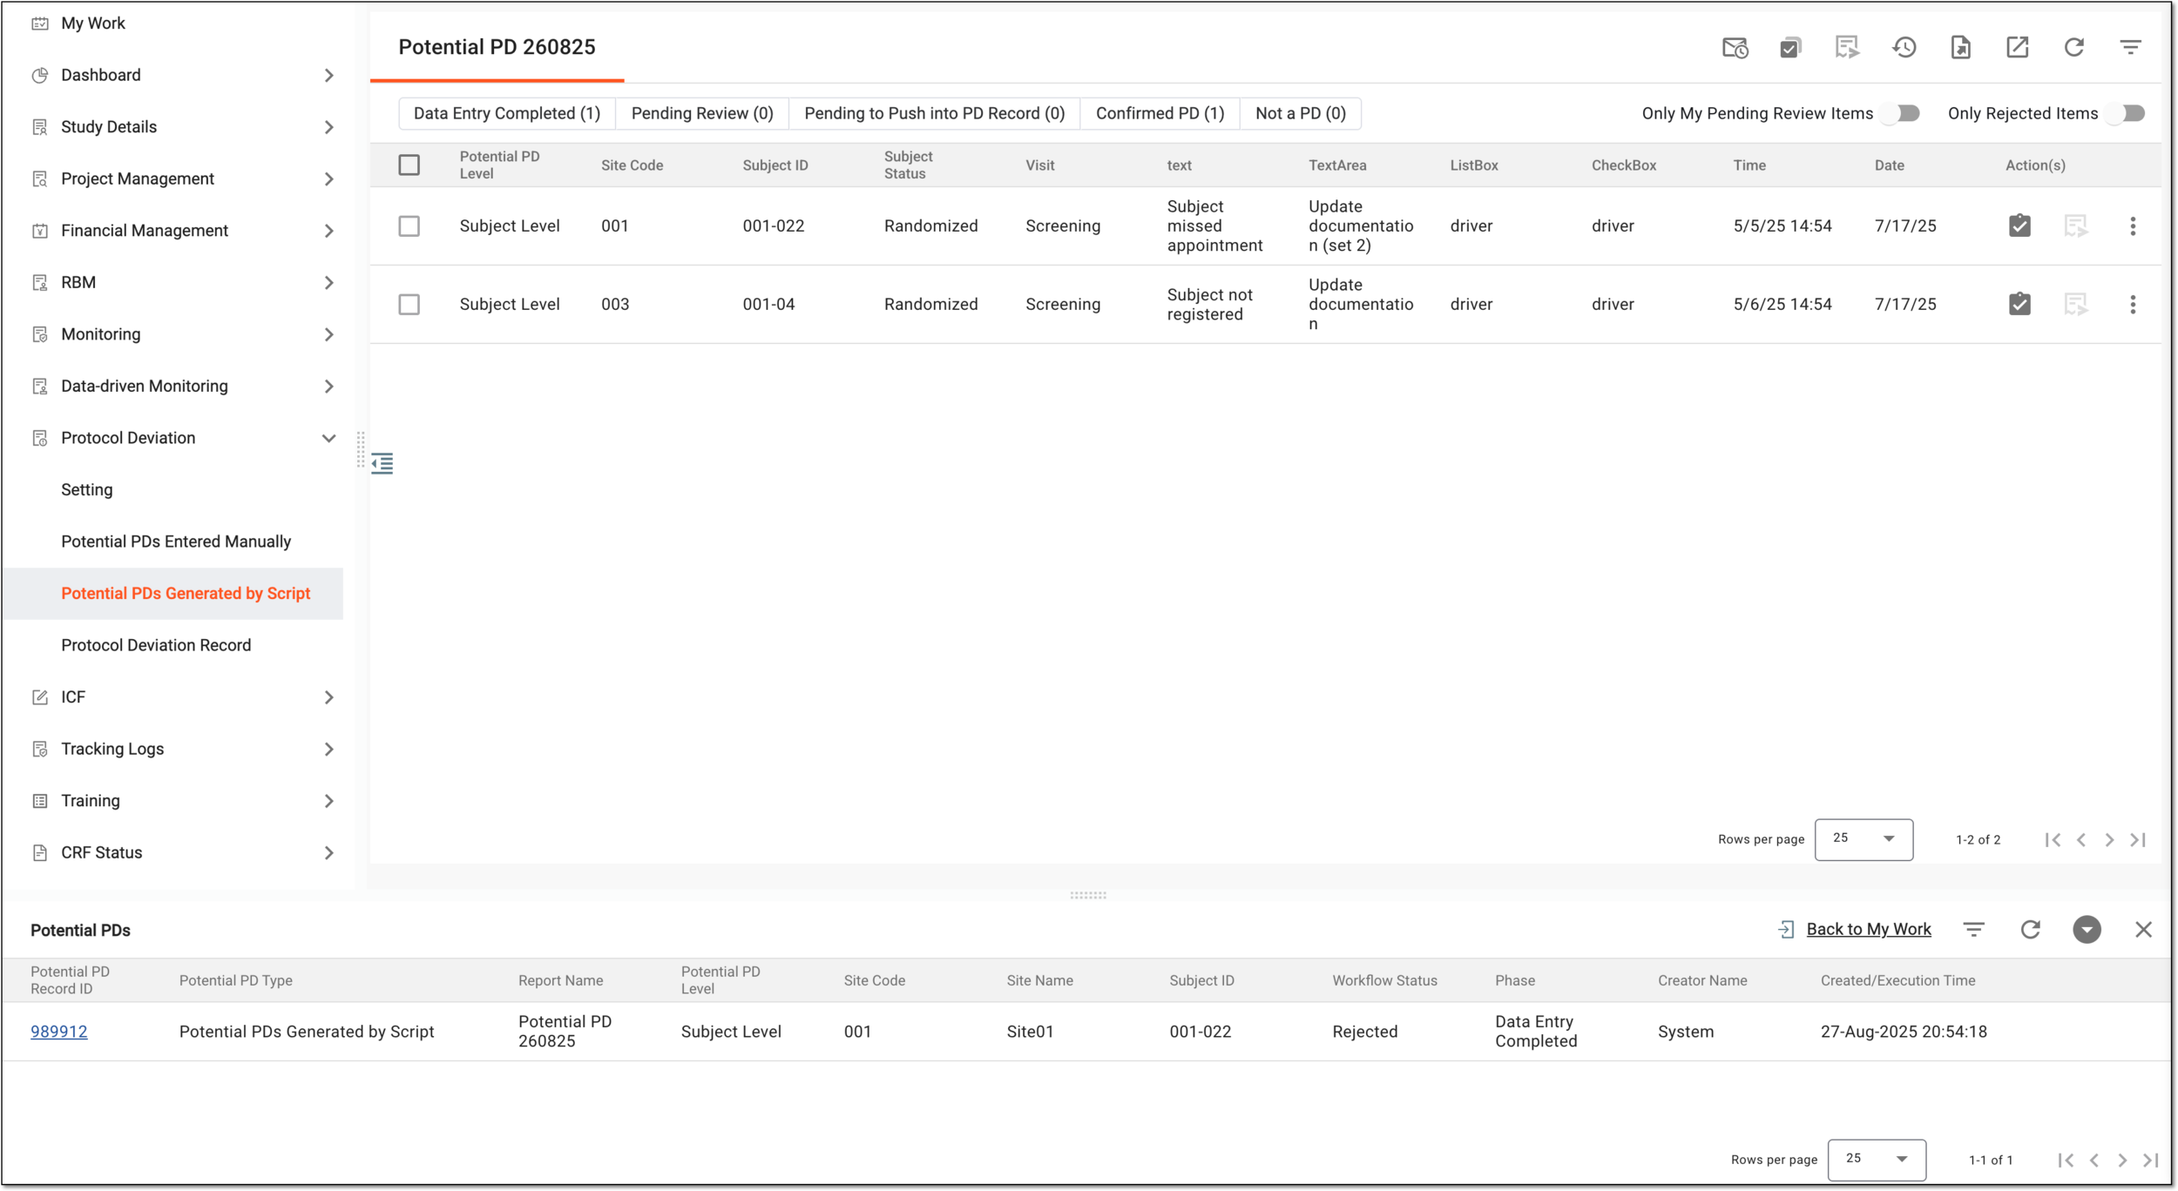Viewport: 2178px width, 1191px height.
Task: Open the Training sidebar item
Action: coord(91,801)
